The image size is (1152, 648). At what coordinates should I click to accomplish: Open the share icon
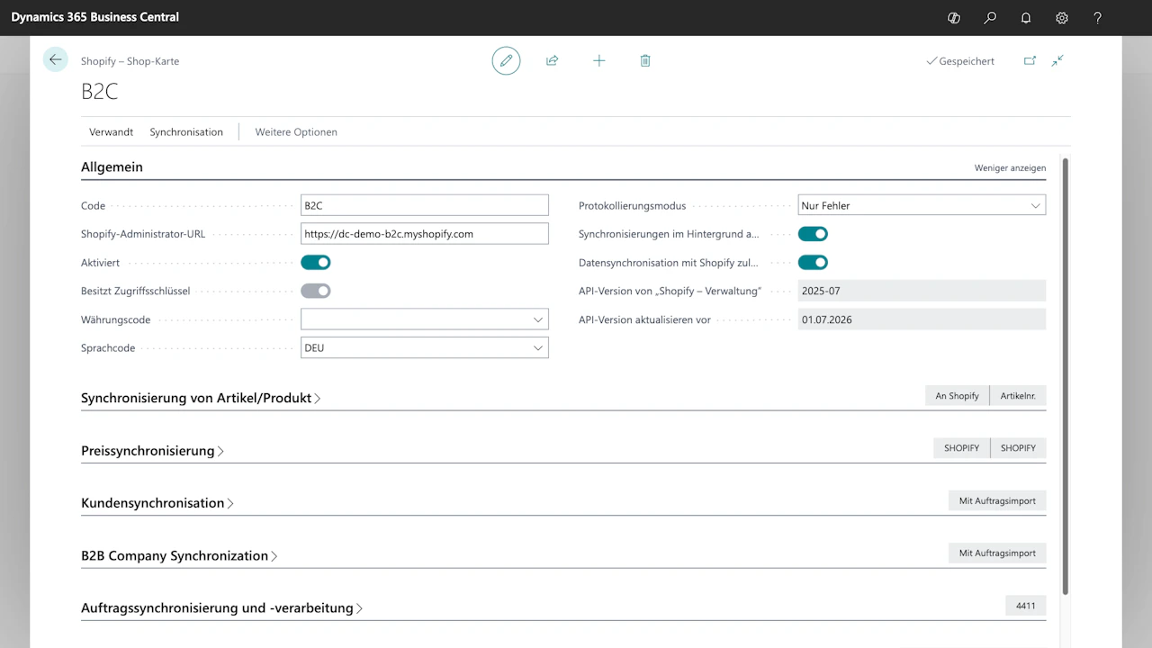(553, 60)
